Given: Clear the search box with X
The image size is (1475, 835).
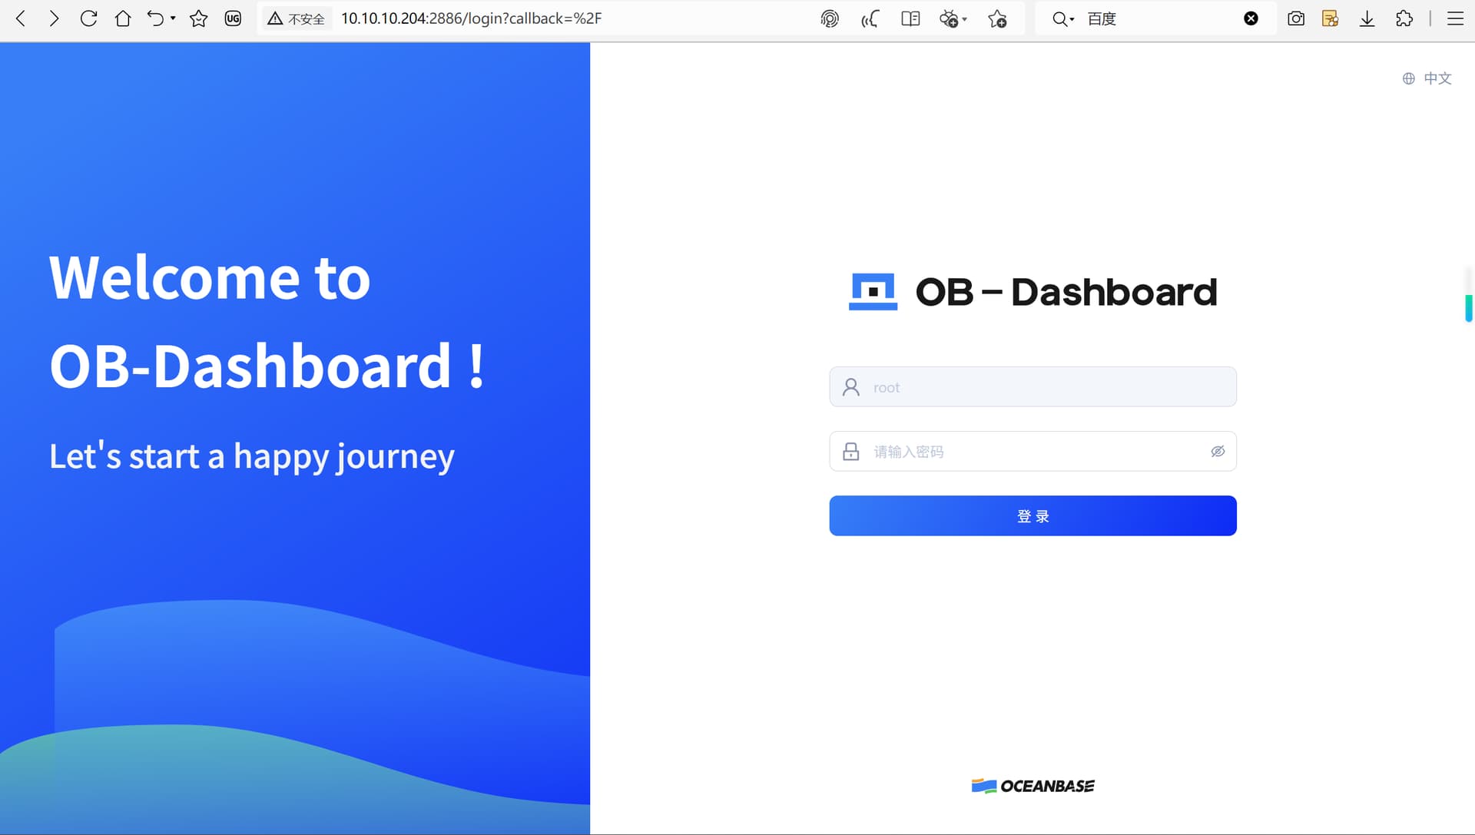Looking at the screenshot, I should point(1251,18).
